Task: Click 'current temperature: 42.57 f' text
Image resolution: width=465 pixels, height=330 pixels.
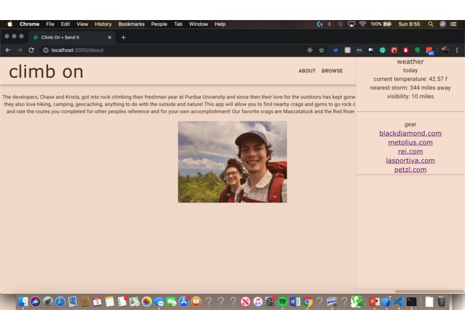Action: pos(410,79)
